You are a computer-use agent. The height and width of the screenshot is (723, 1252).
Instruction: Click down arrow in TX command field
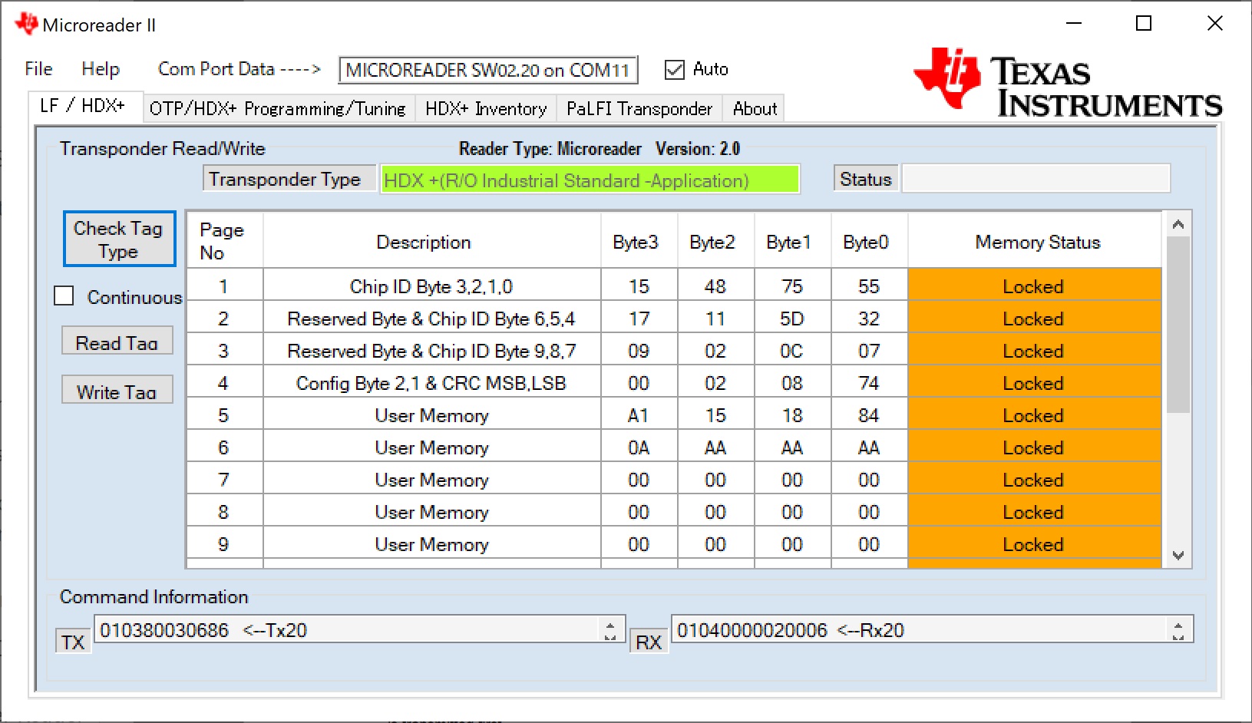pos(610,636)
